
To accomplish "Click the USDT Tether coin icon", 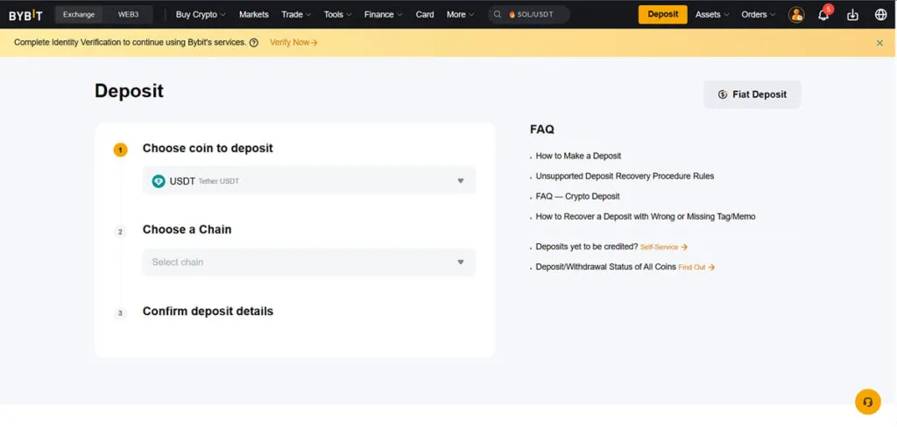I will [x=159, y=181].
